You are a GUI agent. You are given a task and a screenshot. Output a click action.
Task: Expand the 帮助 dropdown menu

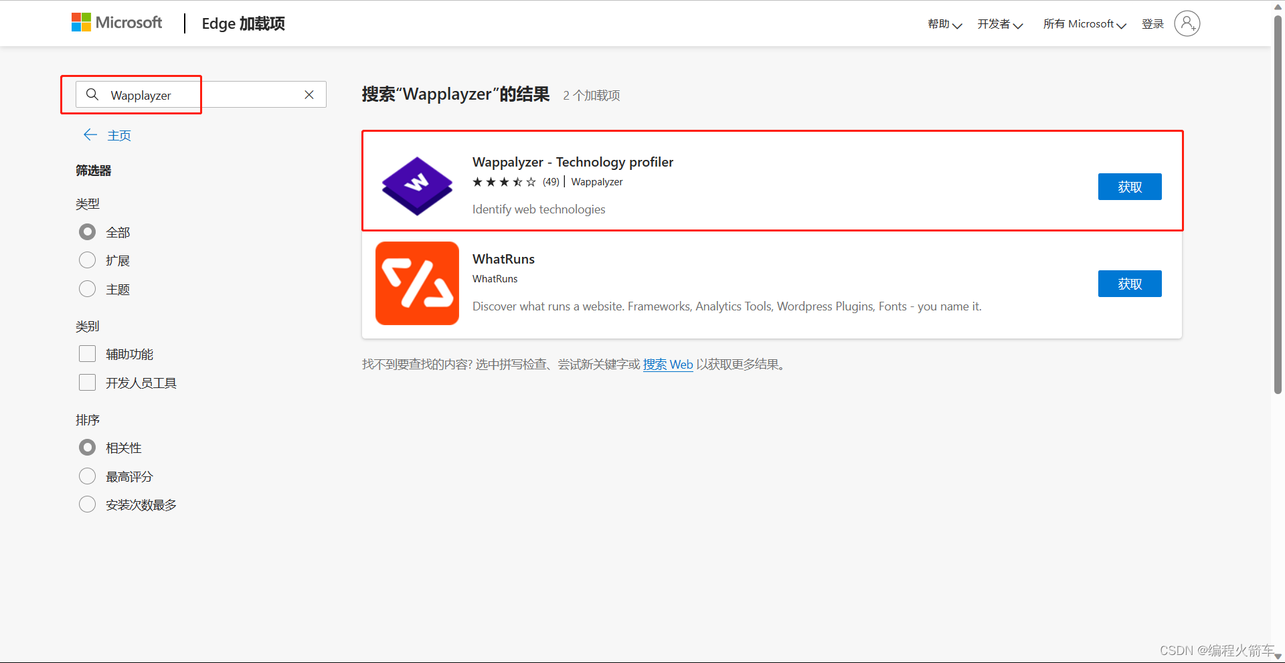944,24
